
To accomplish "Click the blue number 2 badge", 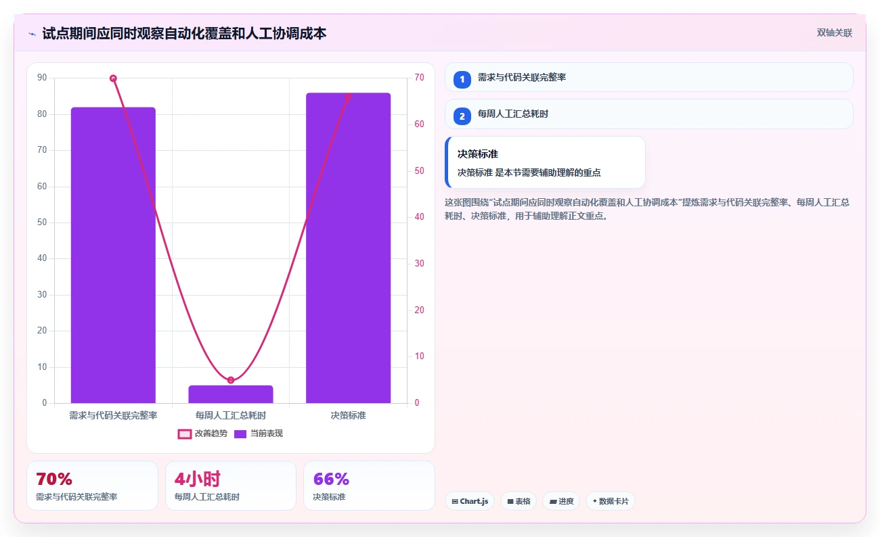I will 462,116.
